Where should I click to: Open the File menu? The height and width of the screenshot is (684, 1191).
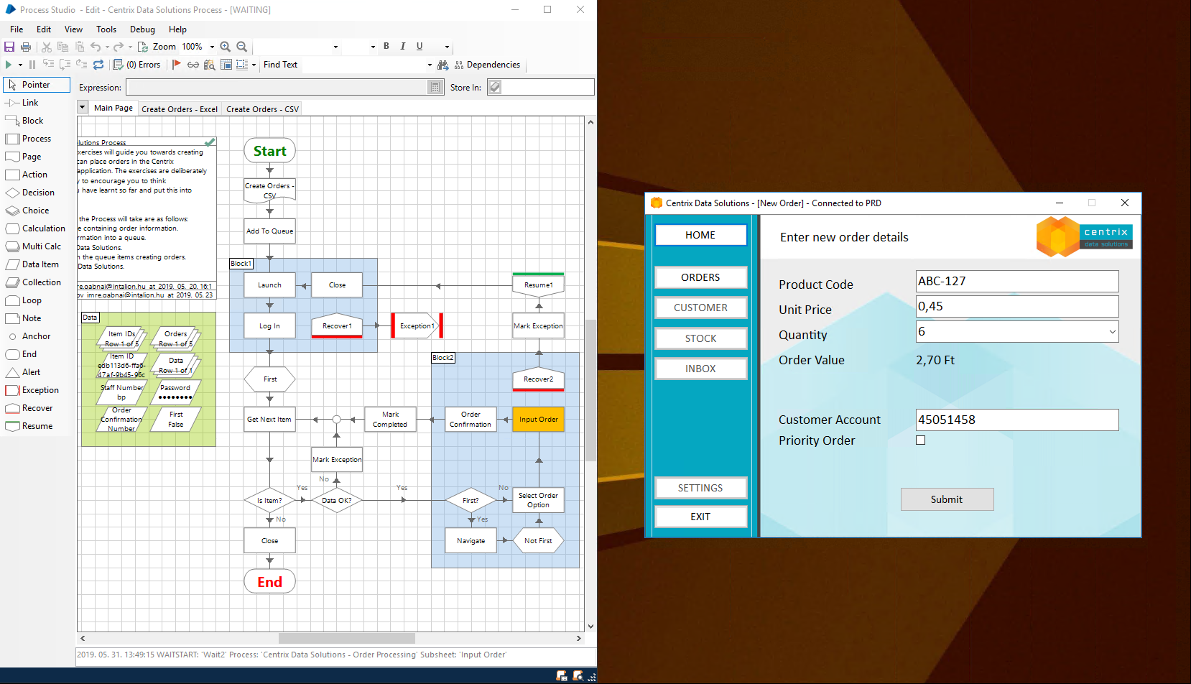17,29
